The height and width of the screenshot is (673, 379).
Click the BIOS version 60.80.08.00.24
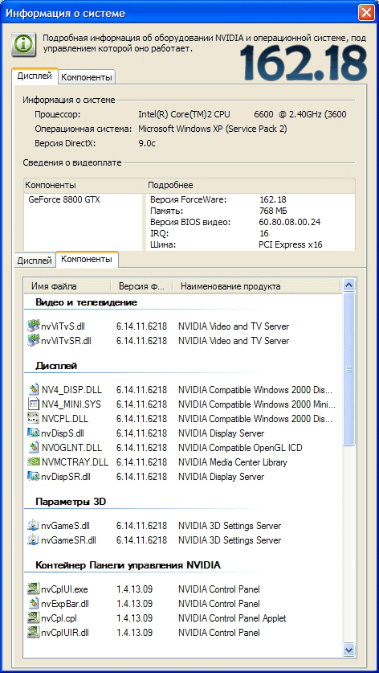tap(289, 223)
